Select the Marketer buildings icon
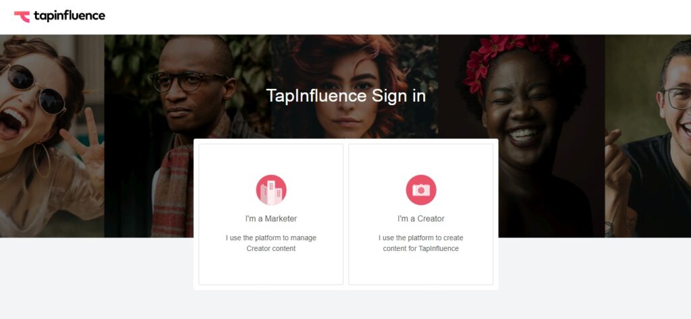This screenshot has height=319, width=691. [x=271, y=190]
